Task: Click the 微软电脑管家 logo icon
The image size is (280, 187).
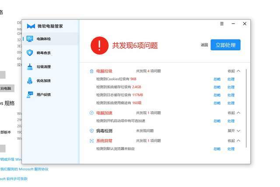Action: (31, 26)
